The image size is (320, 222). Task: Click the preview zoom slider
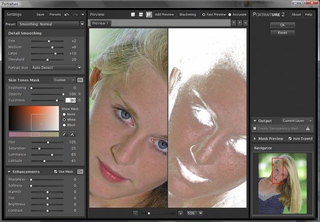[158, 213]
